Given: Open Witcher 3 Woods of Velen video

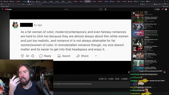Looking at the screenshot, I should click(138, 20).
